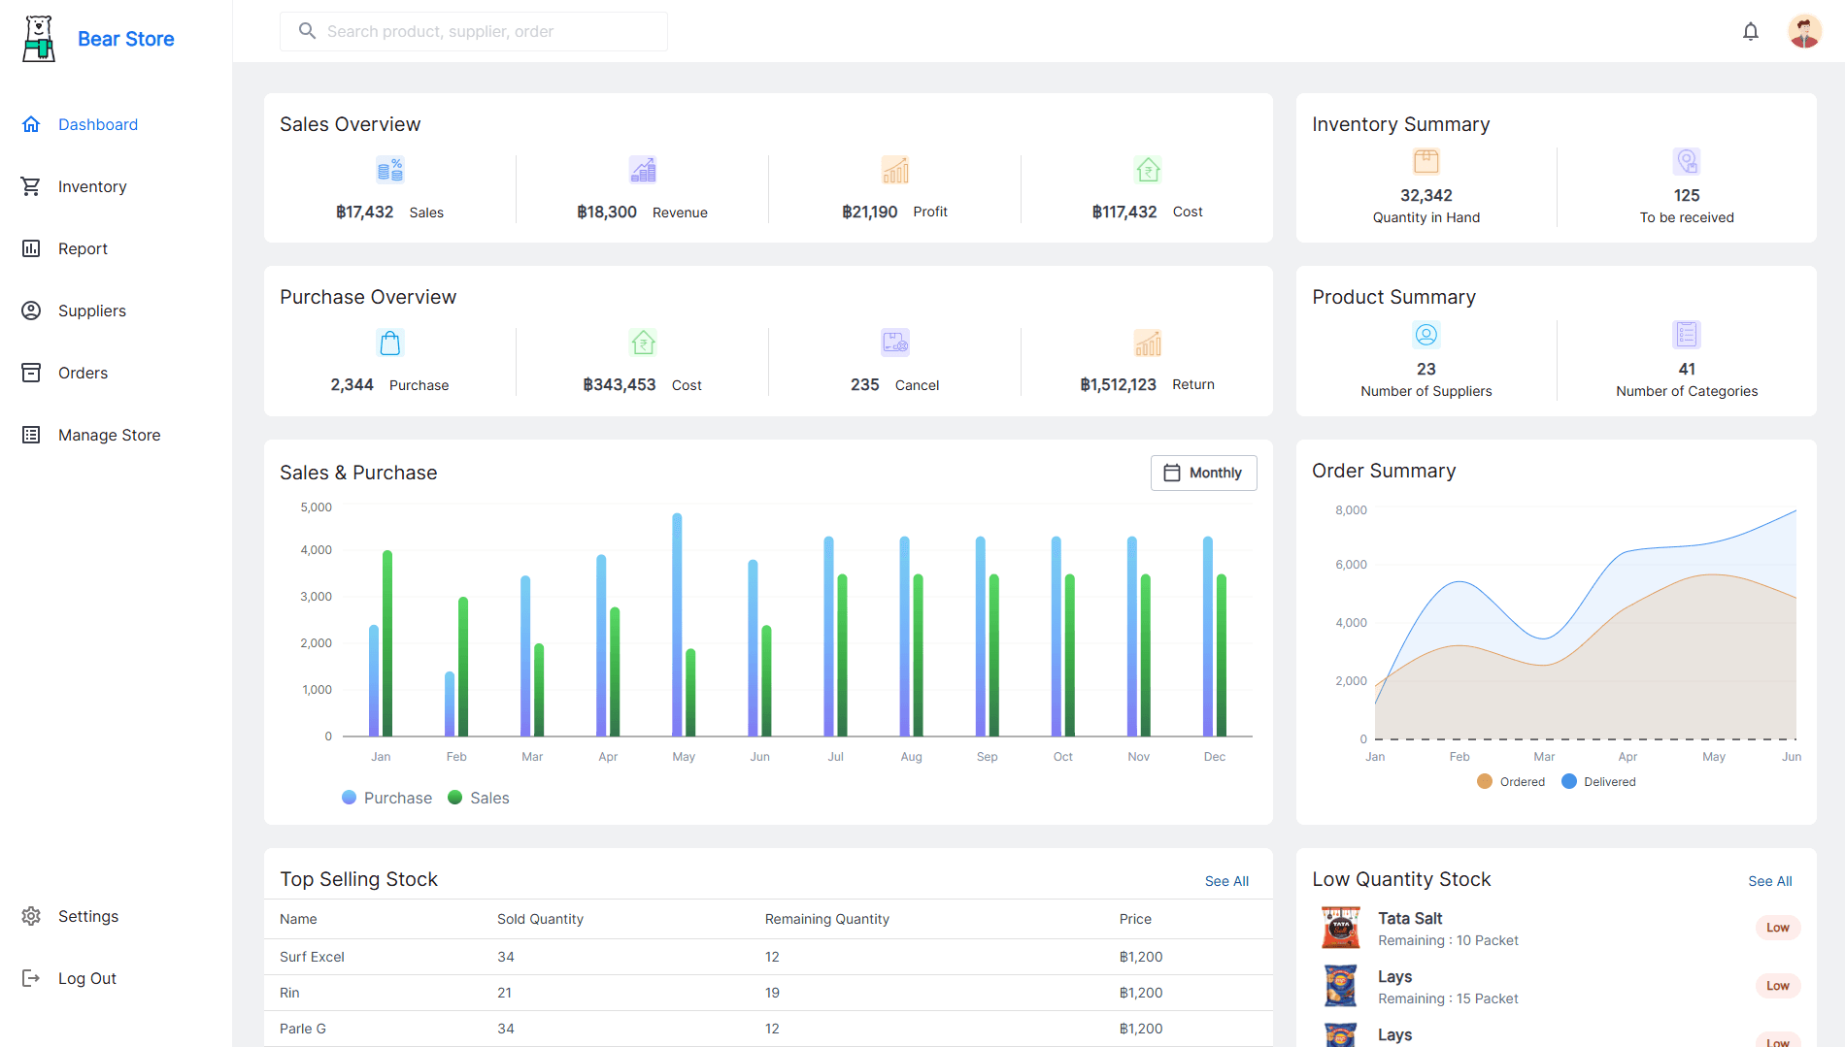1845x1047 pixels.
Task: Click the Cost icon in Purchase Overview
Action: click(643, 343)
